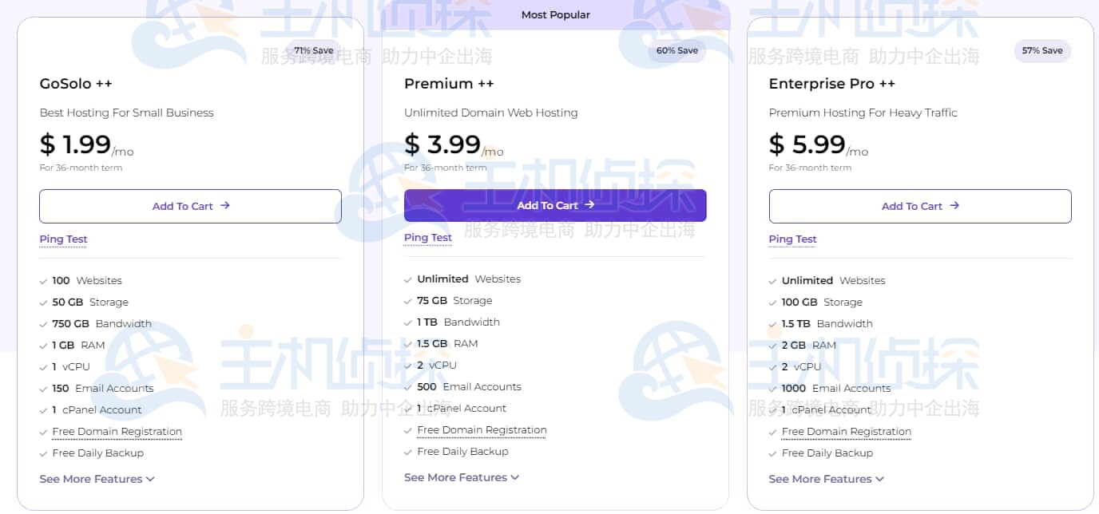Click the arrow icon in Enterprise Pro Add To Cart
This screenshot has width=1099, height=514.
954,206
